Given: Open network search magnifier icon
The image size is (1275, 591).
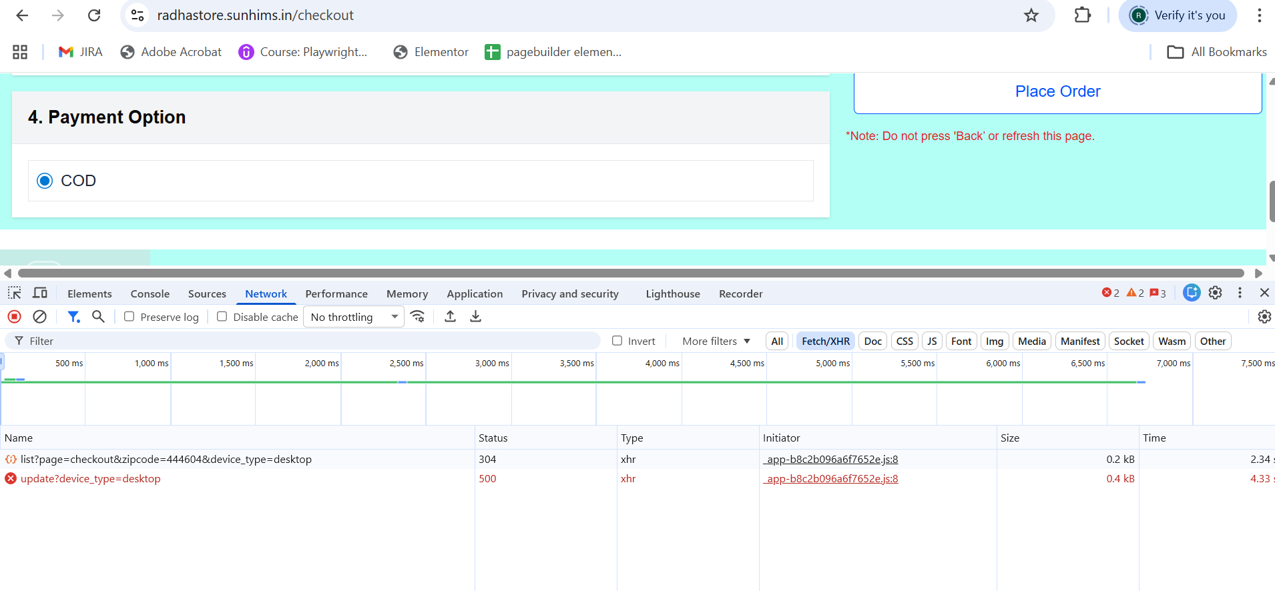Looking at the screenshot, I should pos(98,317).
